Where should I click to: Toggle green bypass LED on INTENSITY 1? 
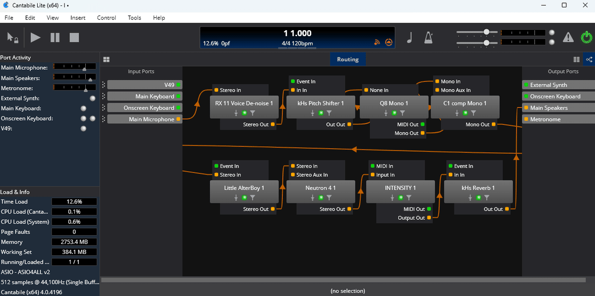(401, 197)
